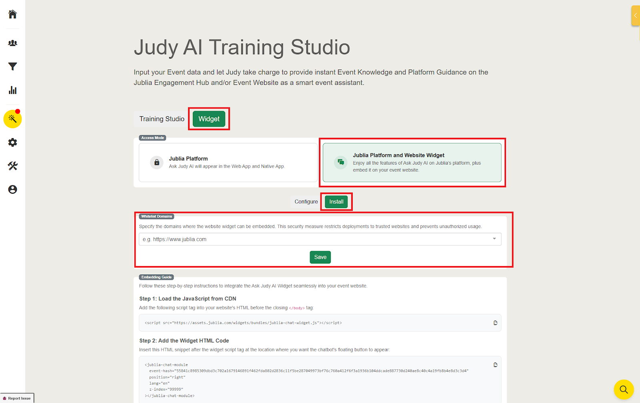640x403 pixels.
Task: Click the Step 1 script code block
Action: point(320,323)
